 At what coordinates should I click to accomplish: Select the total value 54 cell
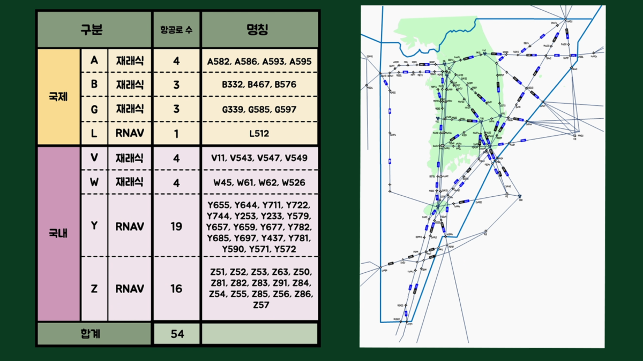(176, 334)
